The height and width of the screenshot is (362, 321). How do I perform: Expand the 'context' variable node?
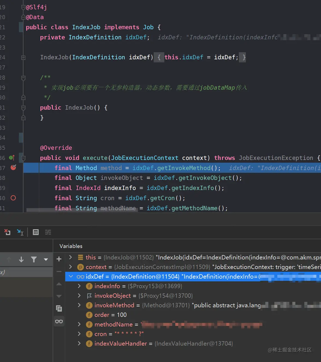[71, 267]
